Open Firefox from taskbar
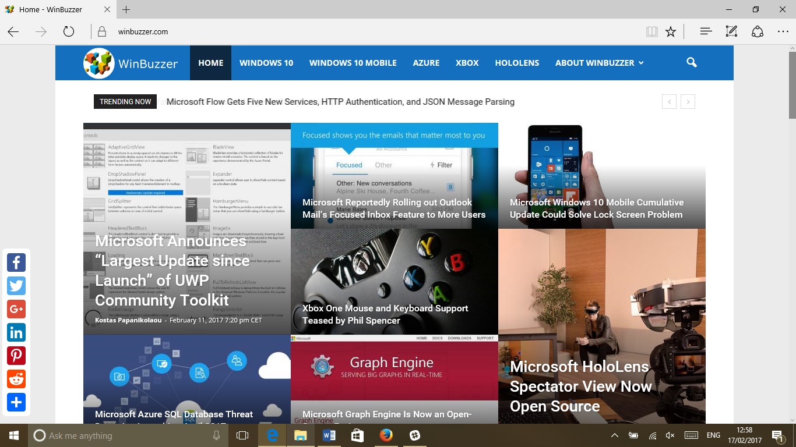 click(386, 435)
